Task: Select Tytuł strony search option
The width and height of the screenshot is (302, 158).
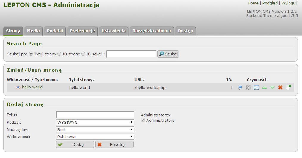Action: pyautogui.click(x=31, y=54)
